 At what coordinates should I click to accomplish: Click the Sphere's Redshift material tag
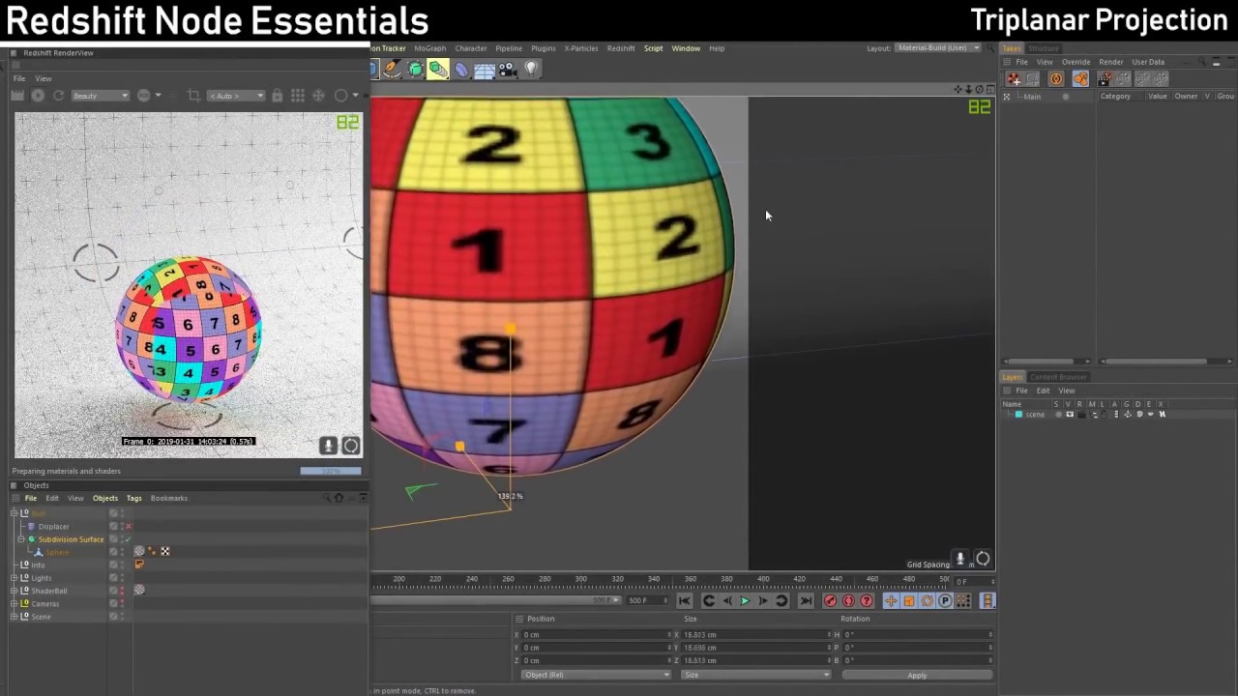pyautogui.click(x=139, y=551)
